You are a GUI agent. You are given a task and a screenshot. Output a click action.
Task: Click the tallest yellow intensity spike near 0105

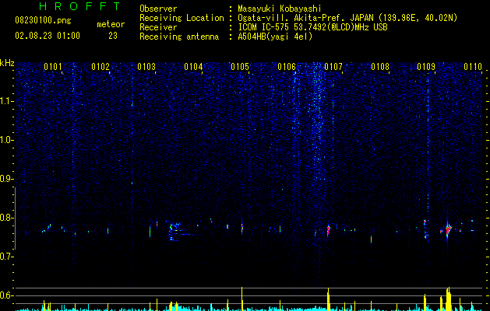(x=241, y=299)
